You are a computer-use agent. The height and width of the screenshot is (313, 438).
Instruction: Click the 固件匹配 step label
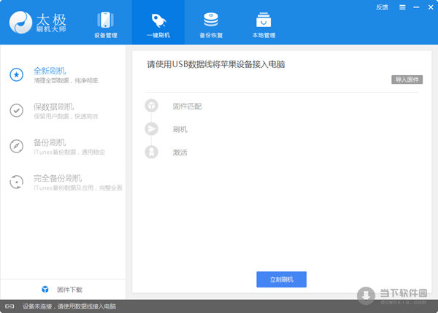click(x=187, y=106)
